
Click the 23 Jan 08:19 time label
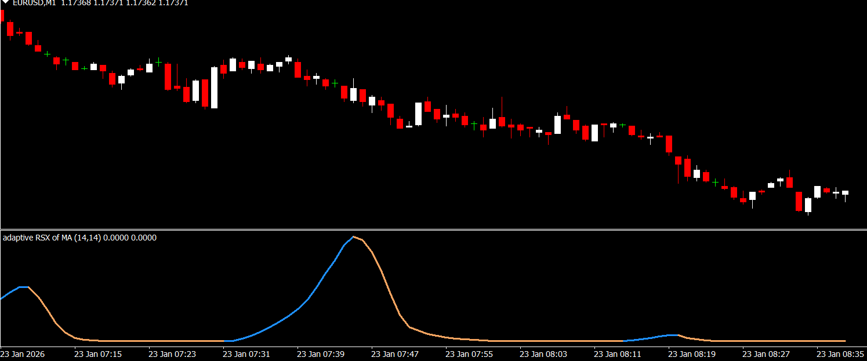click(x=692, y=353)
